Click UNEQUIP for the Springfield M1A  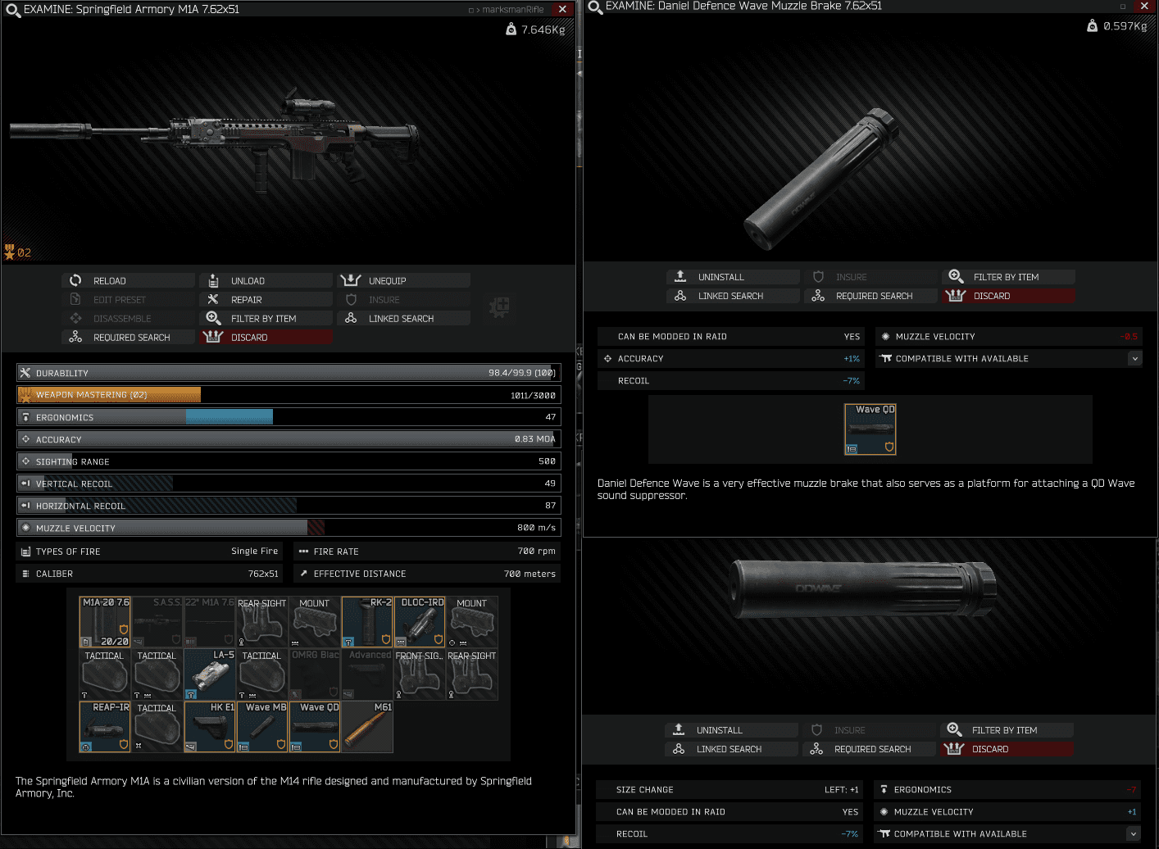pos(403,280)
